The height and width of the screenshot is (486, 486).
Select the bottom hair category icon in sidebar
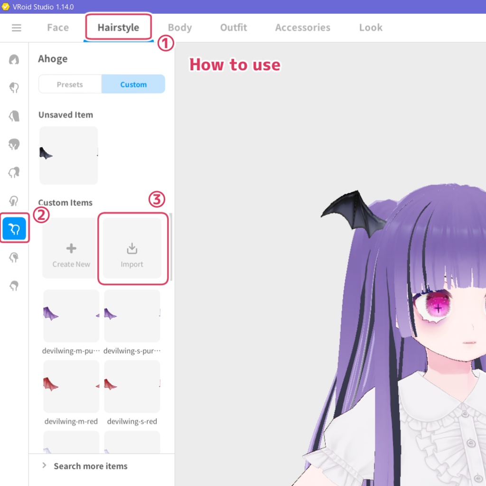pyautogui.click(x=14, y=285)
